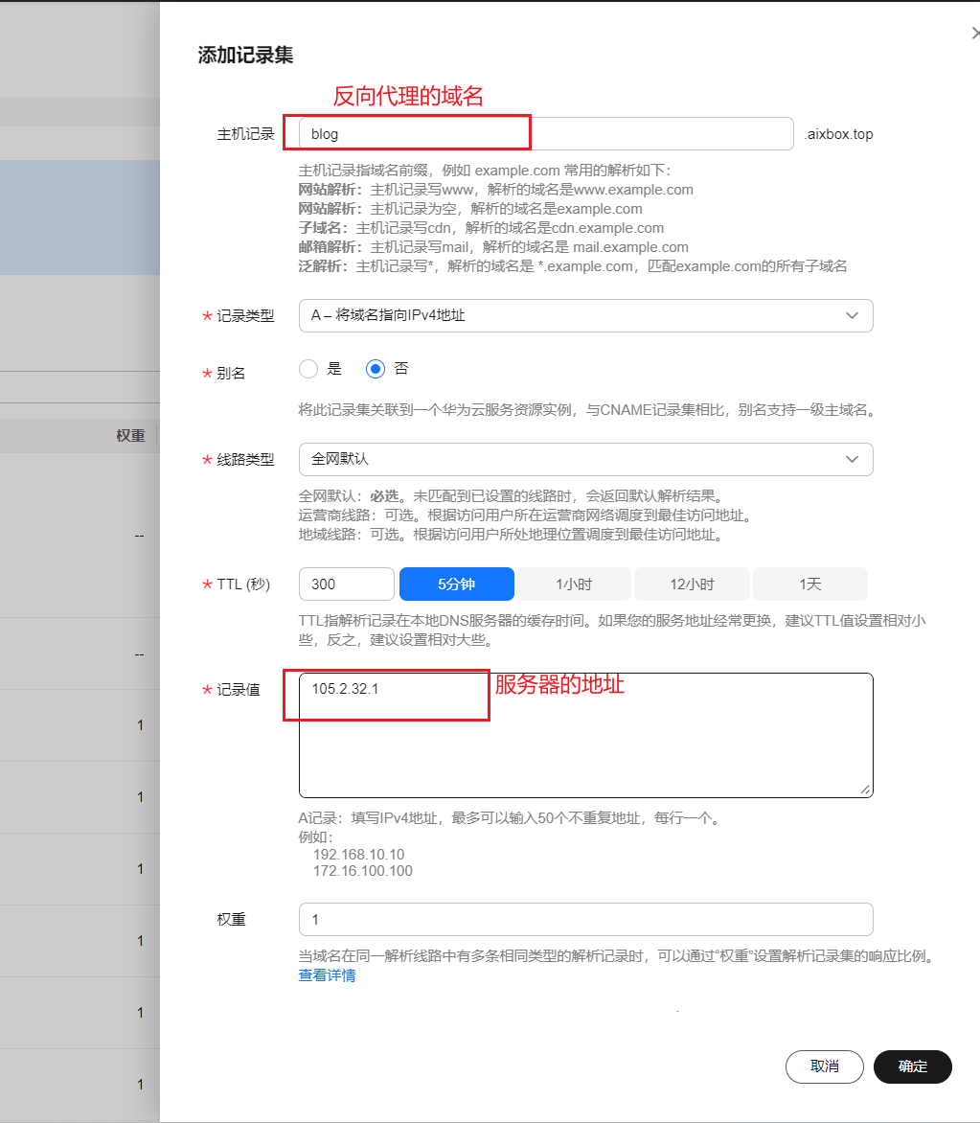Viewport: 980px width, 1123px height.
Task: Select 否 radio button for 别名
Action: (x=376, y=369)
